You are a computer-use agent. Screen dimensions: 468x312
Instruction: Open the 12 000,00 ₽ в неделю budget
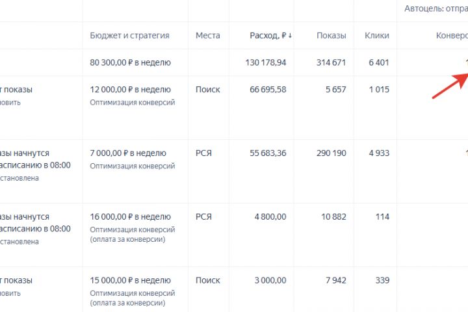[130, 90]
